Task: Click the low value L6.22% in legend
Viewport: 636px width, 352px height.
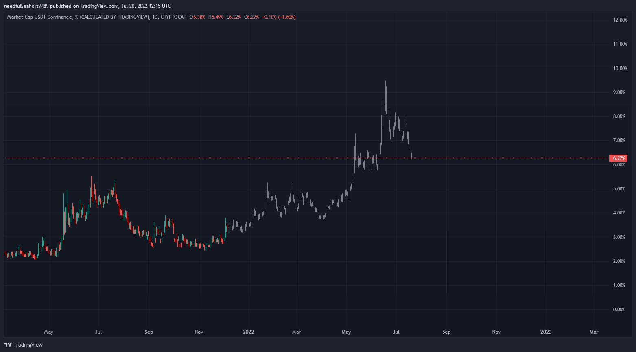Action: click(234, 17)
